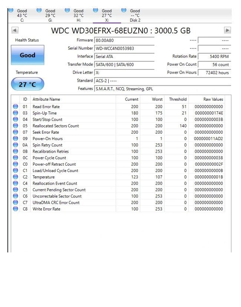Click the Interface field Serial ATA

[124, 56]
